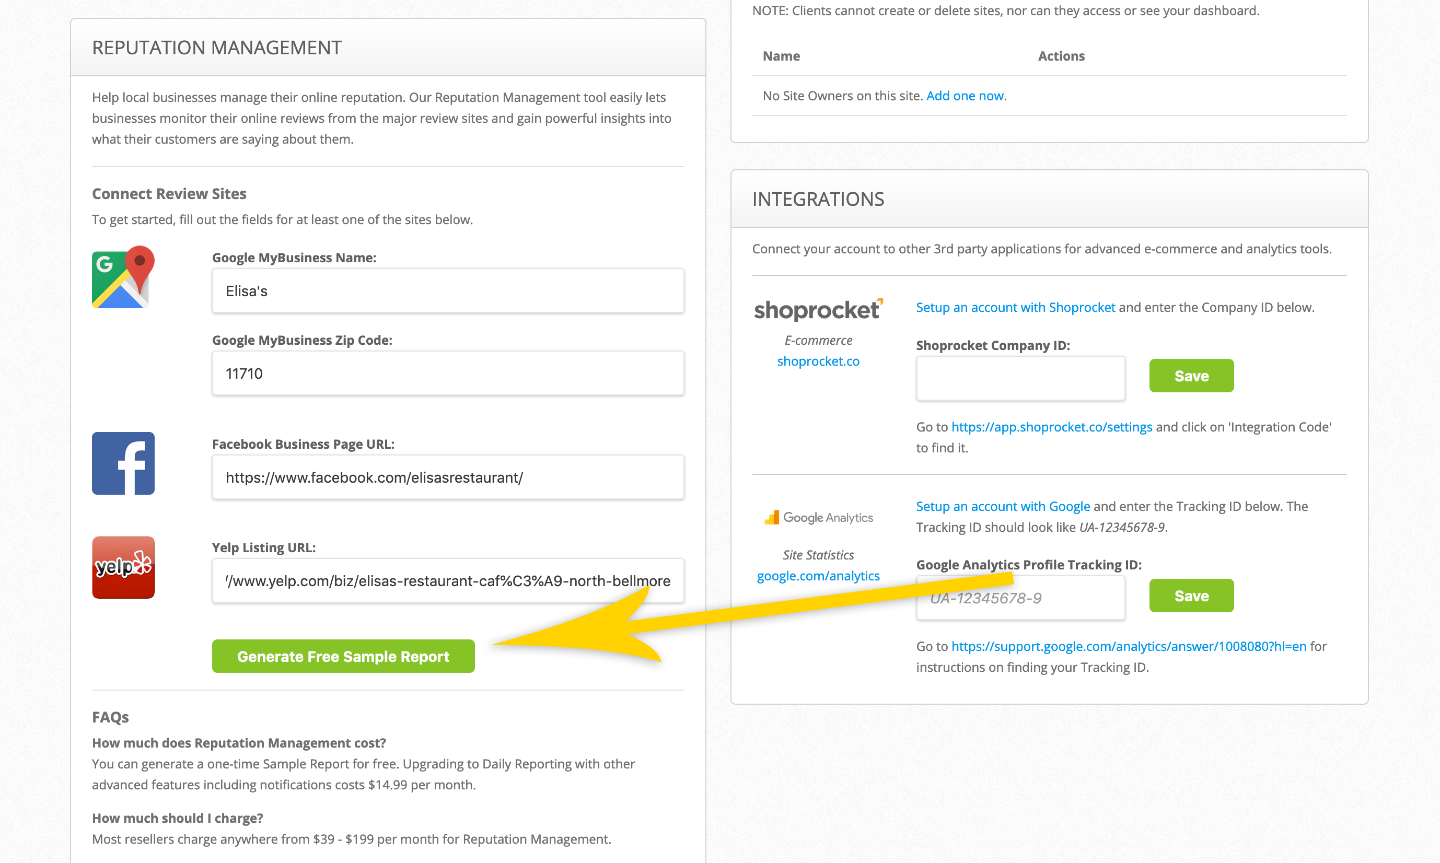Click the Analytics Profile Tracking ID input
This screenshot has height=863, width=1440.
(1020, 598)
